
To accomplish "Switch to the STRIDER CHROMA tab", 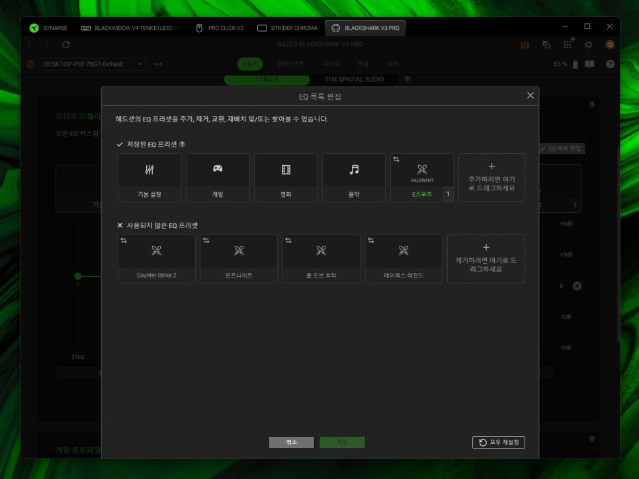I will pyautogui.click(x=288, y=28).
